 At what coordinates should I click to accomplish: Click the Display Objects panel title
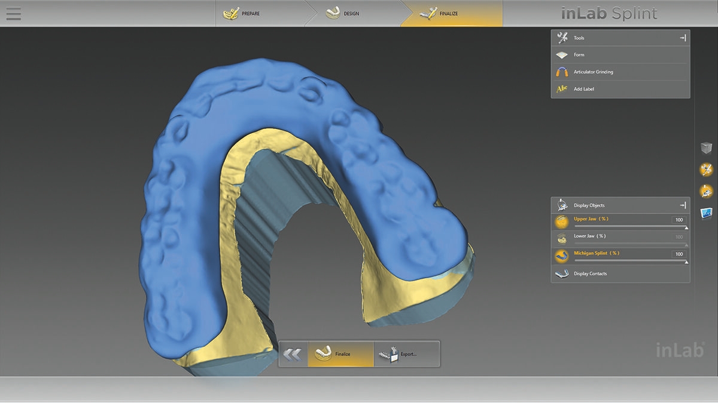click(589, 205)
